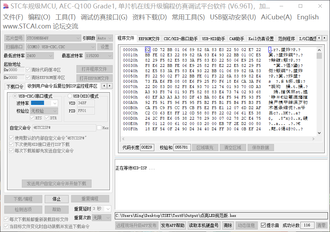Open 文件(F) menu
This screenshot has height=232, width=330.
coord(13,17)
